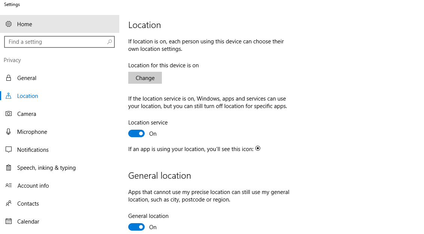
Task: Go to the Contacts privacy page
Action: tap(59, 203)
